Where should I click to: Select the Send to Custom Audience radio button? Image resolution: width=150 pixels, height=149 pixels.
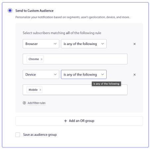tap(10, 11)
